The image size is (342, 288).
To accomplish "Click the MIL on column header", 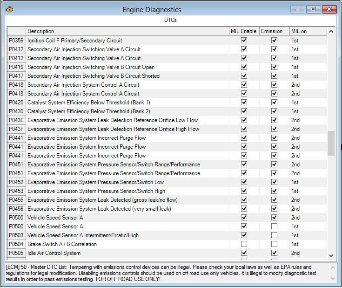I will [x=308, y=31].
